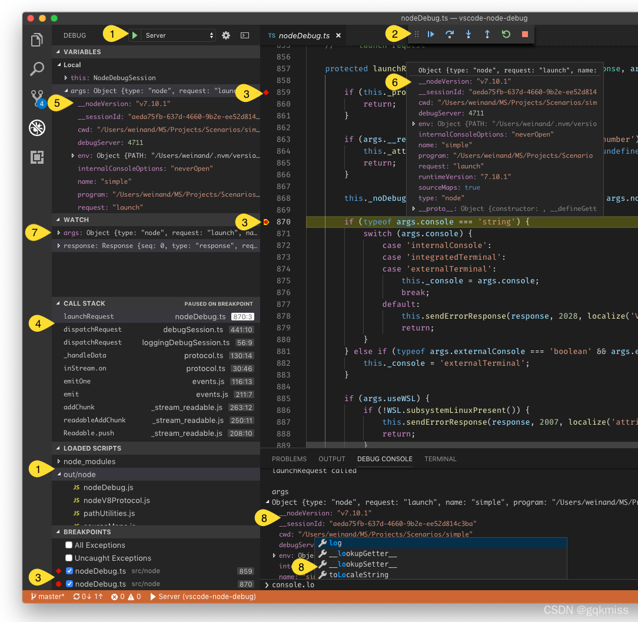Start debugging with green play button
Screen dimensions: 638x622
coord(134,35)
